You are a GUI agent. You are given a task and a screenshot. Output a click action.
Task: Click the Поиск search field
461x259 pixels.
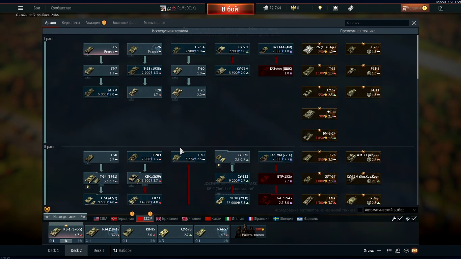point(377,23)
